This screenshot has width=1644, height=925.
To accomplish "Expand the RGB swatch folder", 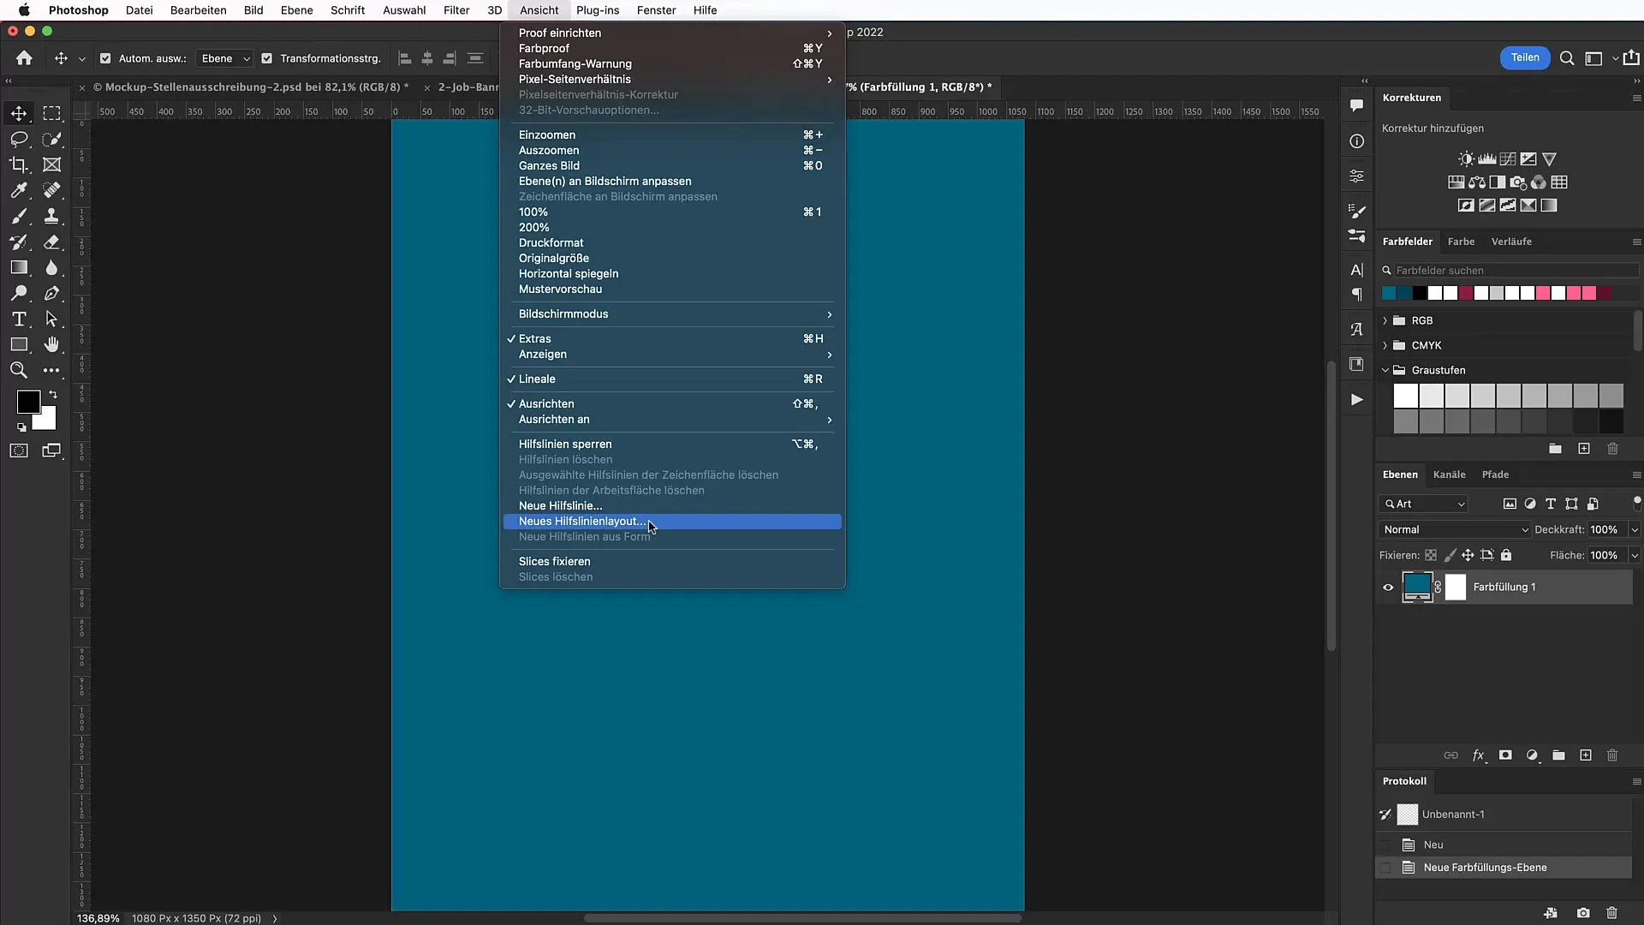I will point(1385,320).
